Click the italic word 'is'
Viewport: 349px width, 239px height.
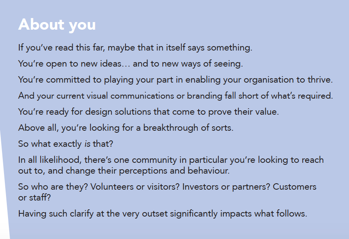click(88, 144)
